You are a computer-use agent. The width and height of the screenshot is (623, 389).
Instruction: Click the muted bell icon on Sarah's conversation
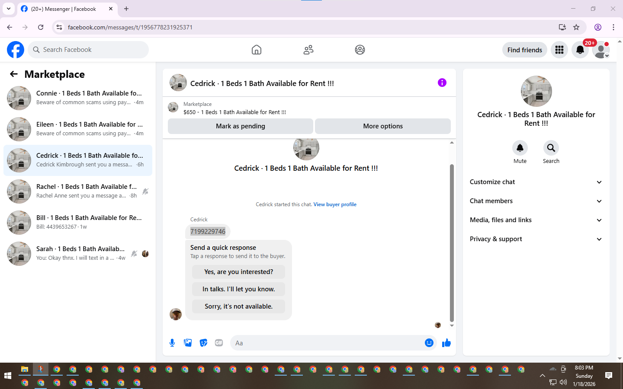coord(134,254)
